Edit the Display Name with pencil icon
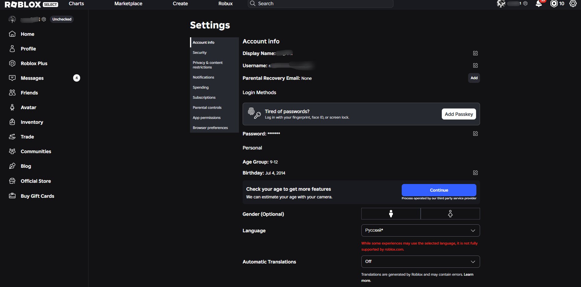Screen dimensions: 581x287 475,53
